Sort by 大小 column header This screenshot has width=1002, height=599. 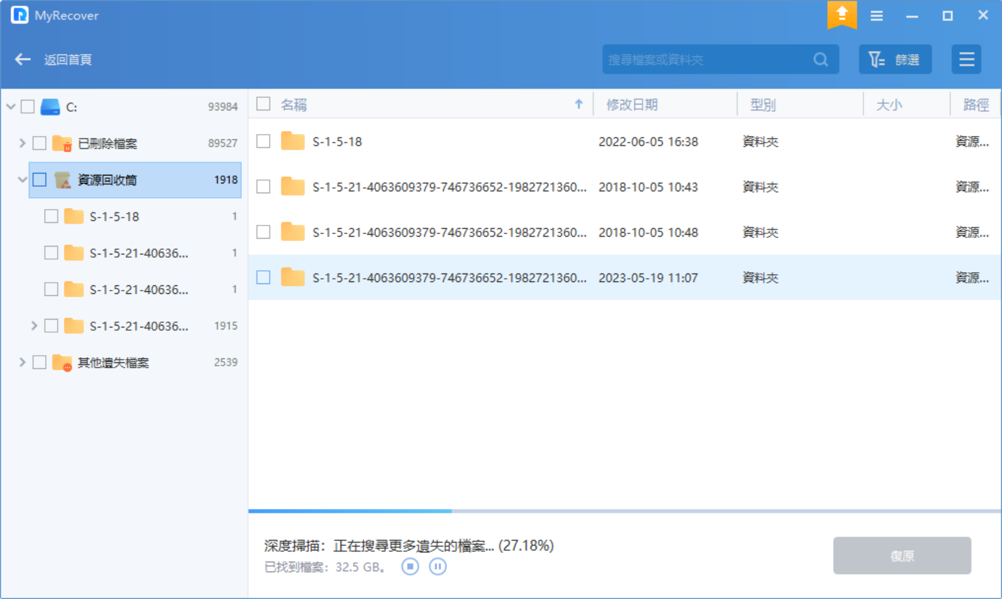(889, 105)
